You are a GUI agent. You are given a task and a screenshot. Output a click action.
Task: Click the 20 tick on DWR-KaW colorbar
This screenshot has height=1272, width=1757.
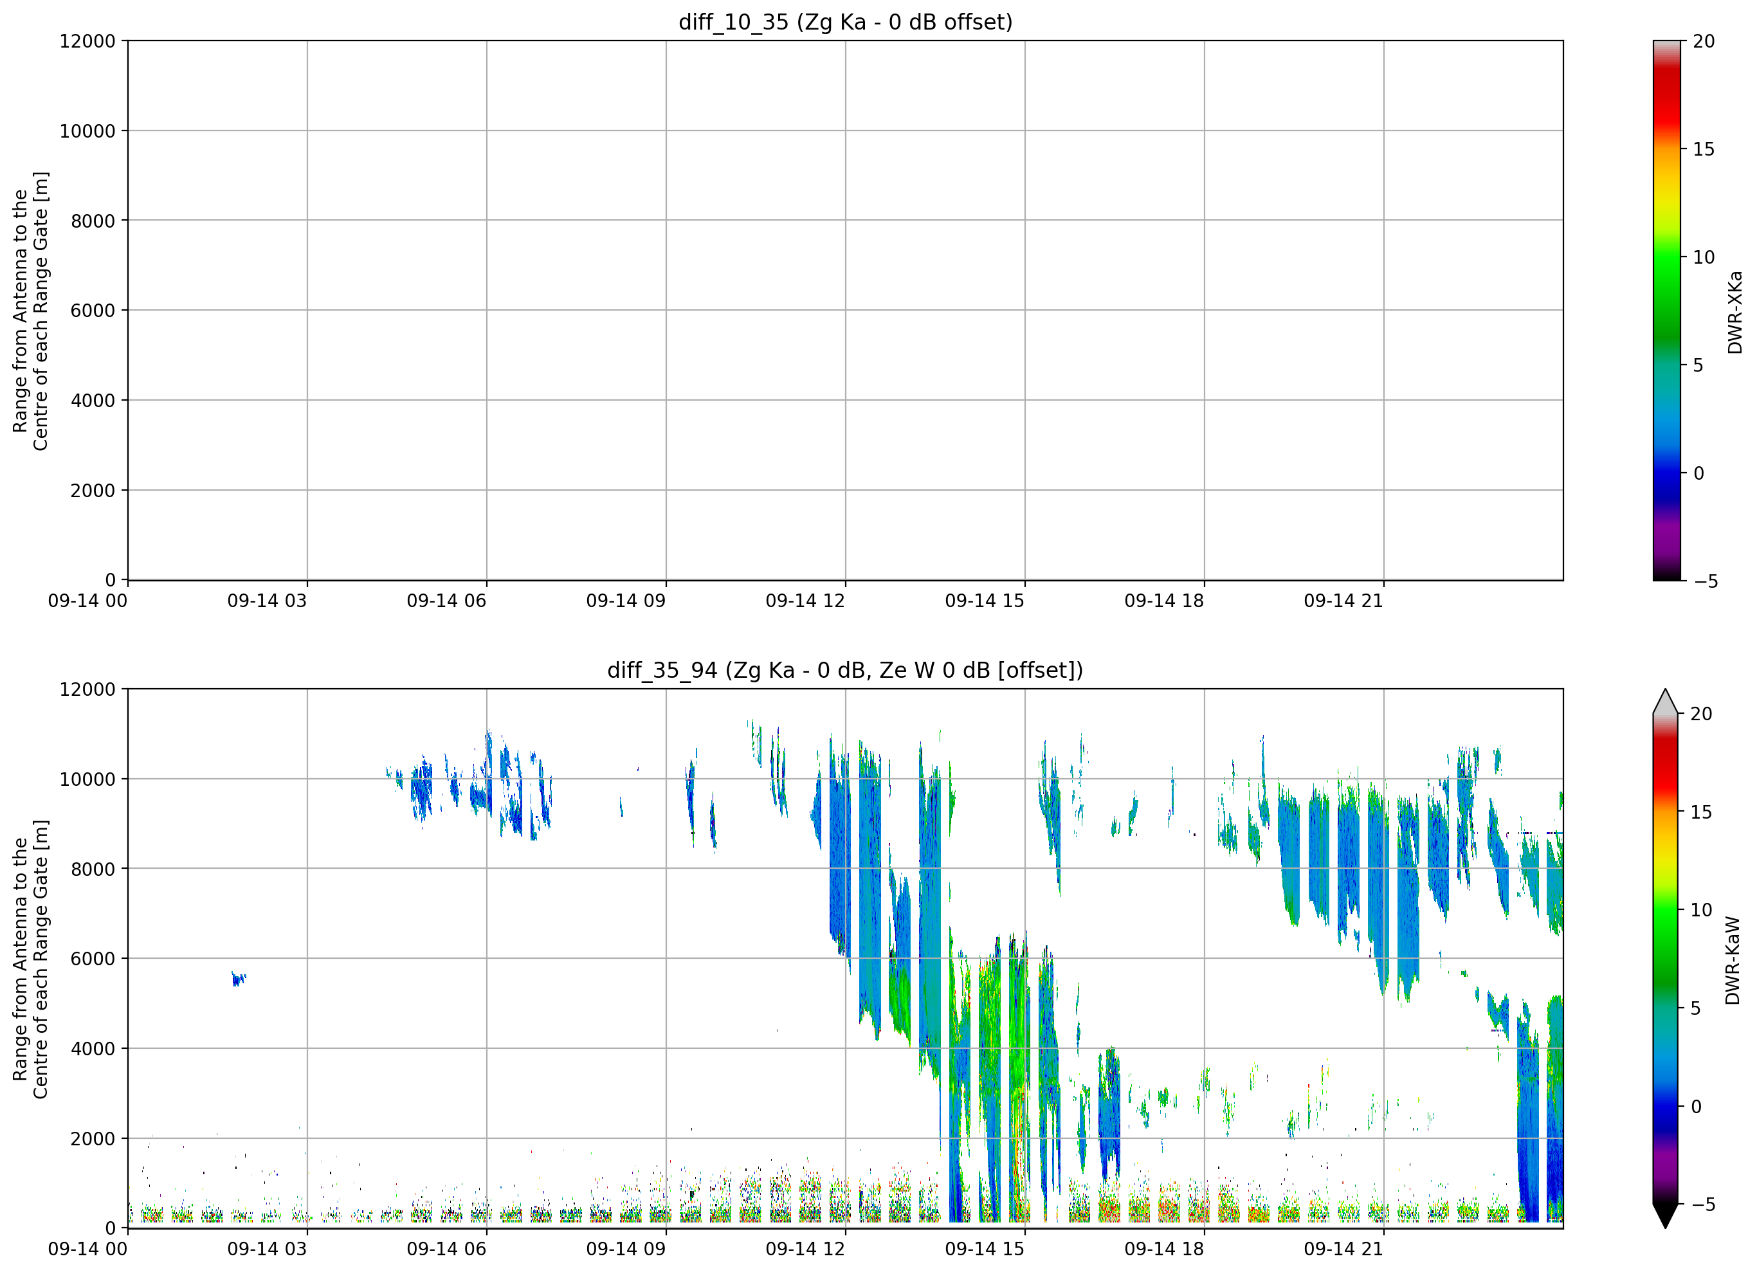pos(1700,714)
